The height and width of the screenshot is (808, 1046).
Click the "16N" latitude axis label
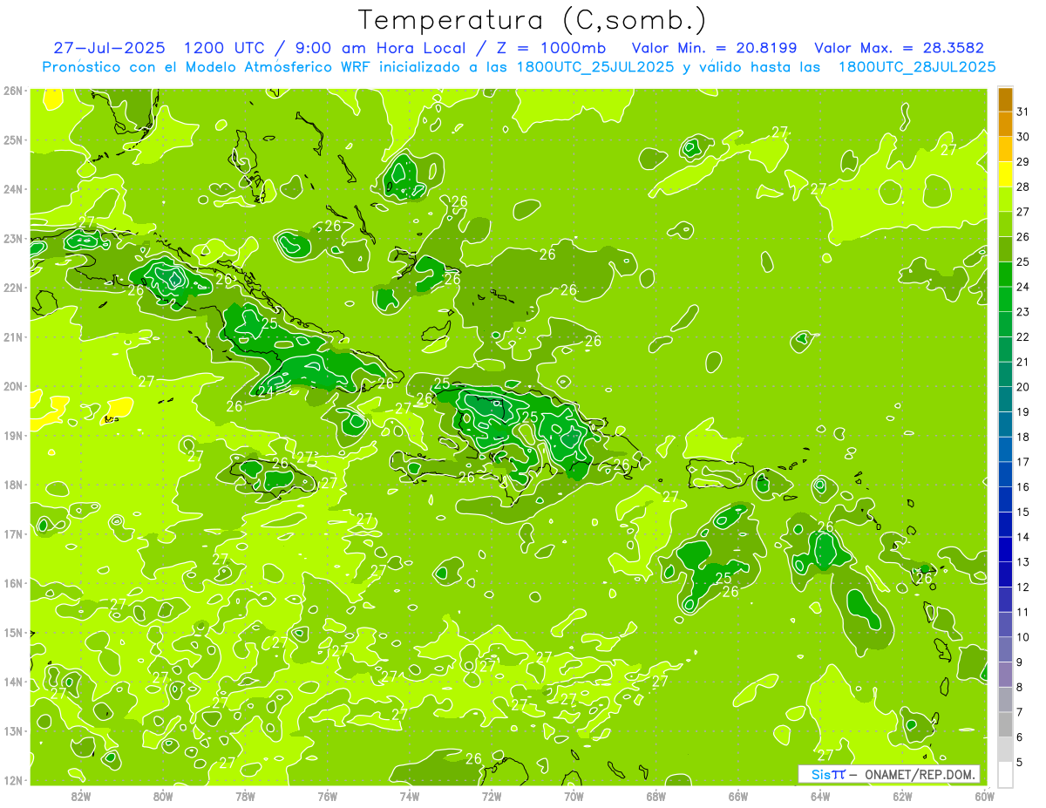13,583
